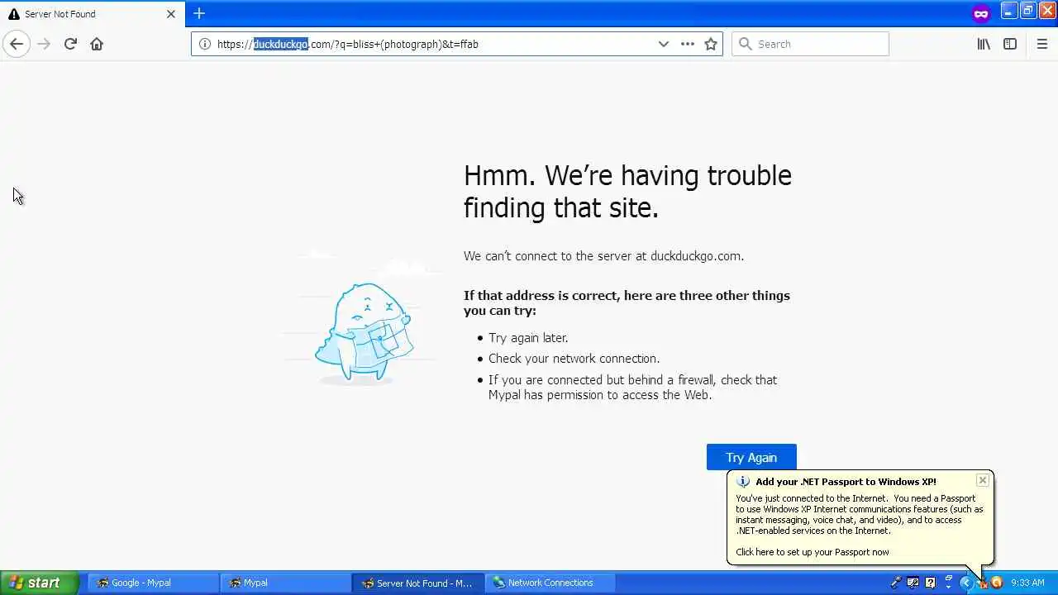Click 'Check your network connection.' text
1058x595 pixels.
pos(574,359)
